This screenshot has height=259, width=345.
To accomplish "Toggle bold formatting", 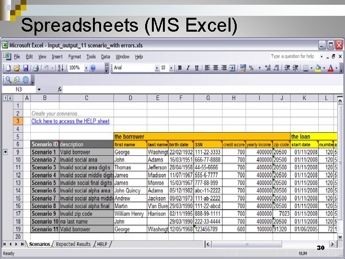I will coord(180,68).
